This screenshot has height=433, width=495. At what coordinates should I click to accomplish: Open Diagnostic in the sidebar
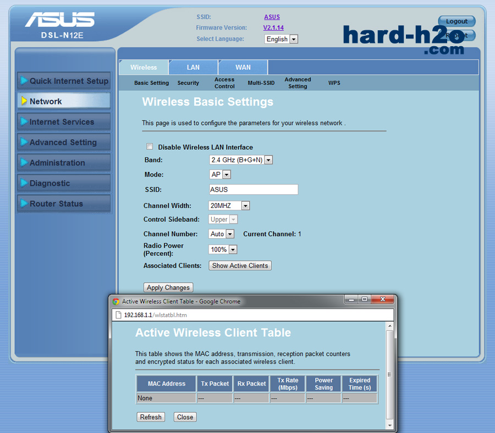(64, 183)
